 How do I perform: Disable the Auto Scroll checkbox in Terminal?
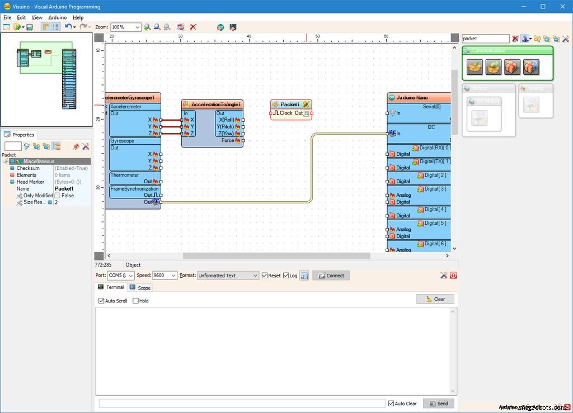[x=101, y=301]
